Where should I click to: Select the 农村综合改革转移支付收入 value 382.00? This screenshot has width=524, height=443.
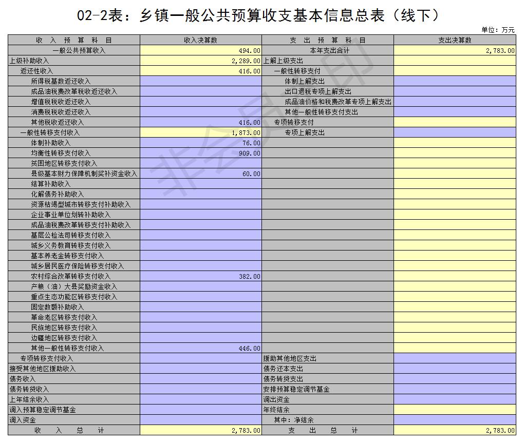(x=200, y=276)
